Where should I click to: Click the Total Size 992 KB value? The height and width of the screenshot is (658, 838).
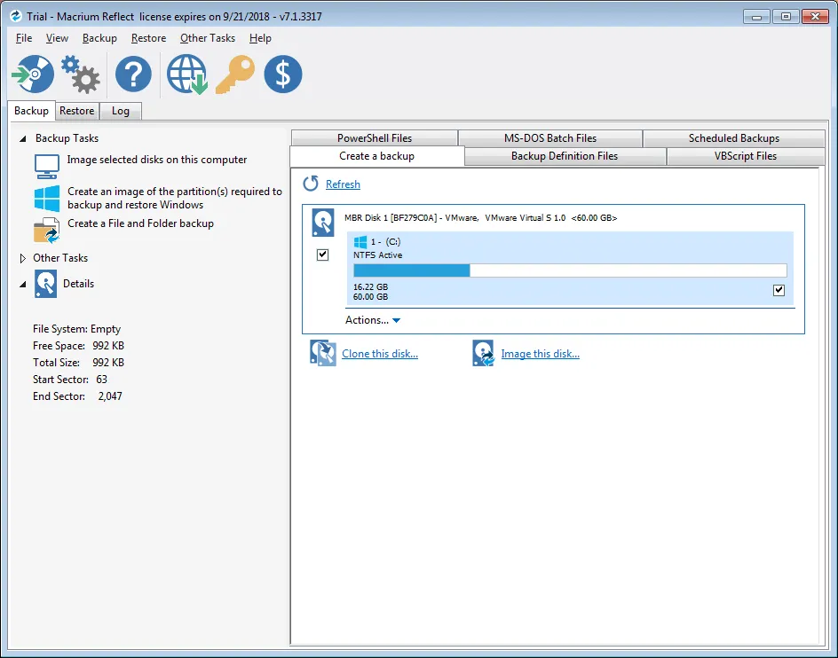(x=108, y=363)
